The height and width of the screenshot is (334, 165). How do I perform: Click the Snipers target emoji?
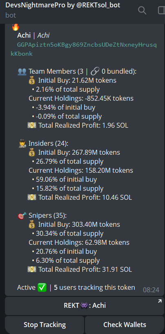[22, 216]
